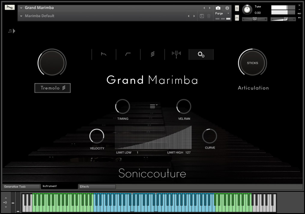The height and width of the screenshot is (214, 305).
Task: Click the AUX label icon
Action: (299, 14)
